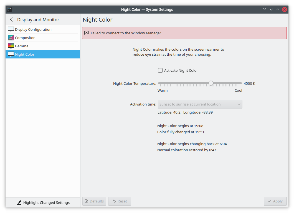Screen dimensions: 294x213
Task: Click the 'Longitude: -88.39' text
Action: click(198, 112)
